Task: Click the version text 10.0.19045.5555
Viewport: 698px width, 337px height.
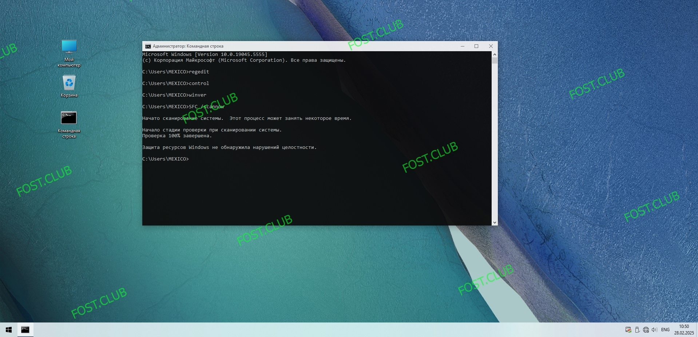Action: (x=243, y=54)
